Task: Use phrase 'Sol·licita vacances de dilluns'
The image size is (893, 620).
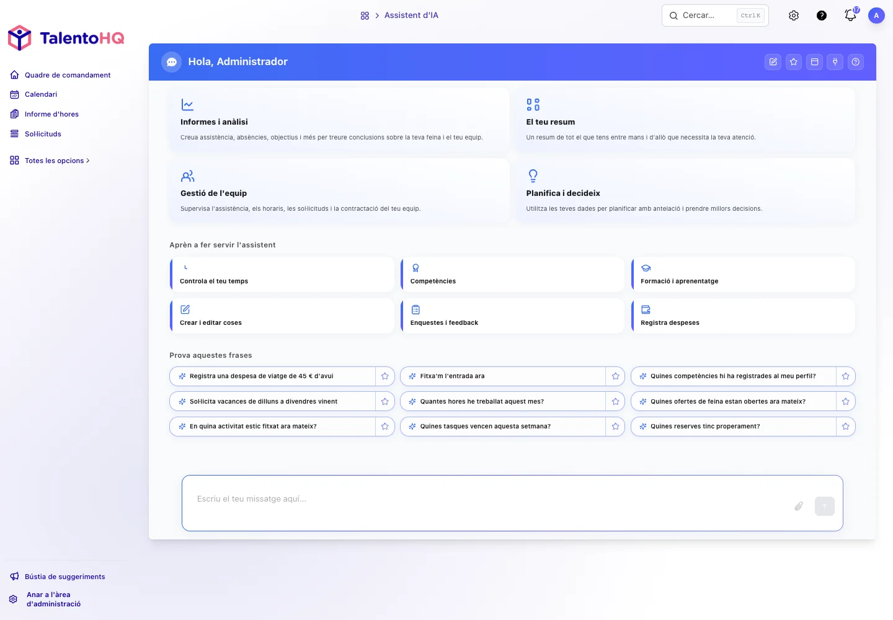Action: [x=273, y=402]
